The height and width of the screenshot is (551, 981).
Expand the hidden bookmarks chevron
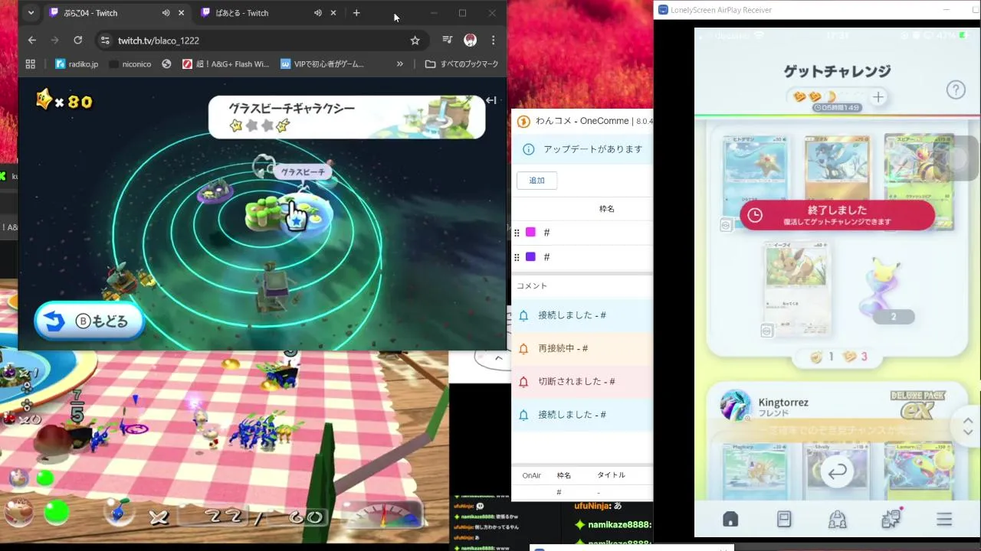click(x=399, y=64)
